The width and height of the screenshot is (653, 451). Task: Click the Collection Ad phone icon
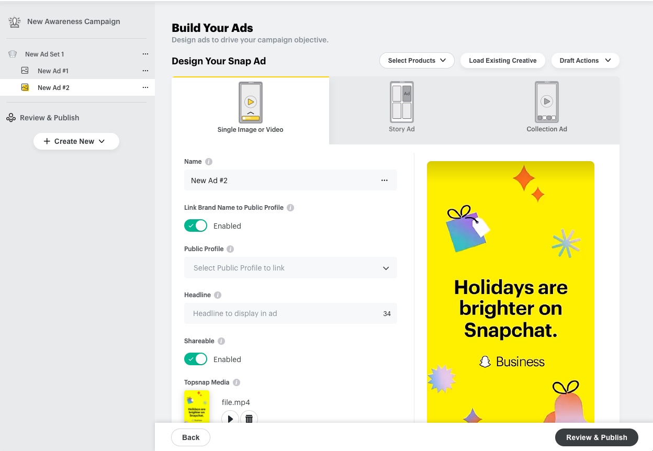(547, 102)
